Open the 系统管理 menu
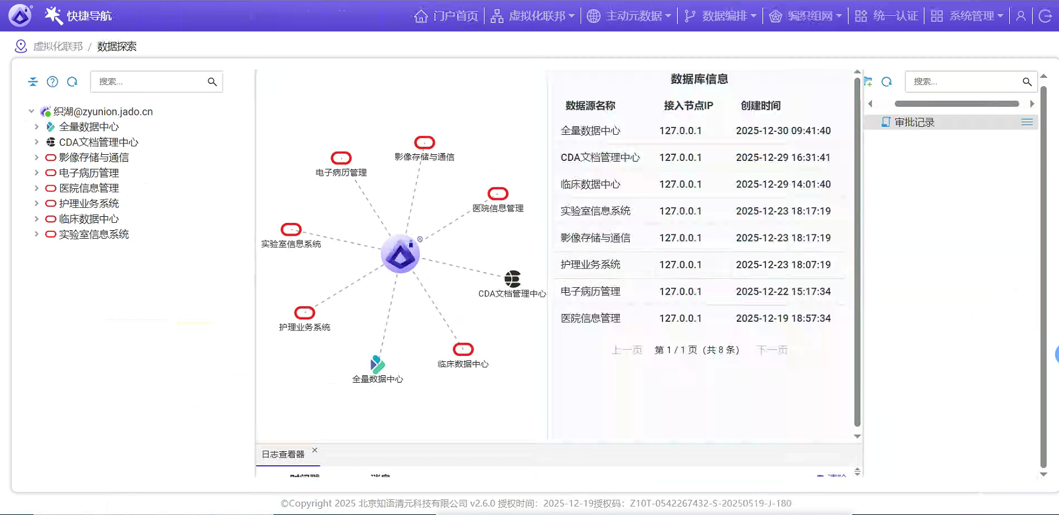Image resolution: width=1059 pixels, height=515 pixels. pos(967,16)
